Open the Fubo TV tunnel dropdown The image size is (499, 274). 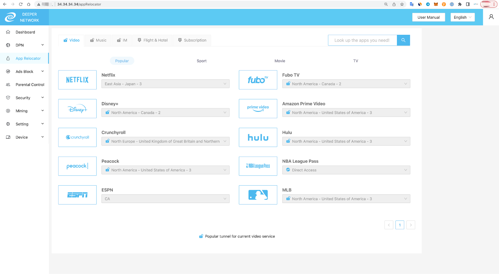pos(346,84)
